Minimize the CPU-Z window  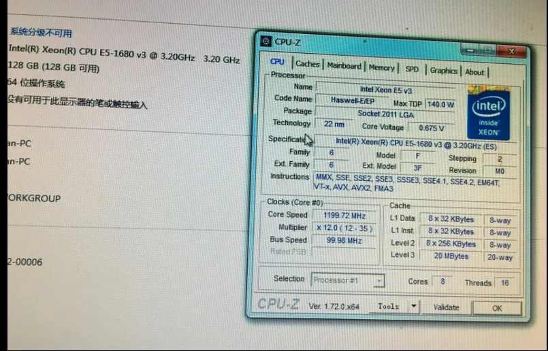click(x=470, y=50)
